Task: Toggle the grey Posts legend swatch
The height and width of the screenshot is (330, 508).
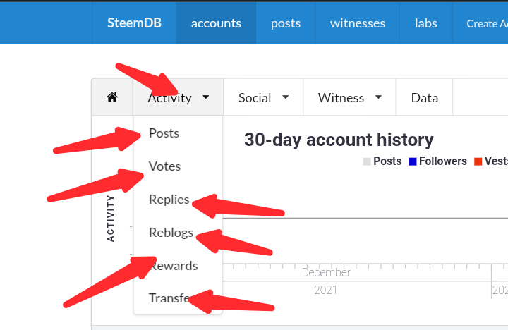Action: pos(367,161)
